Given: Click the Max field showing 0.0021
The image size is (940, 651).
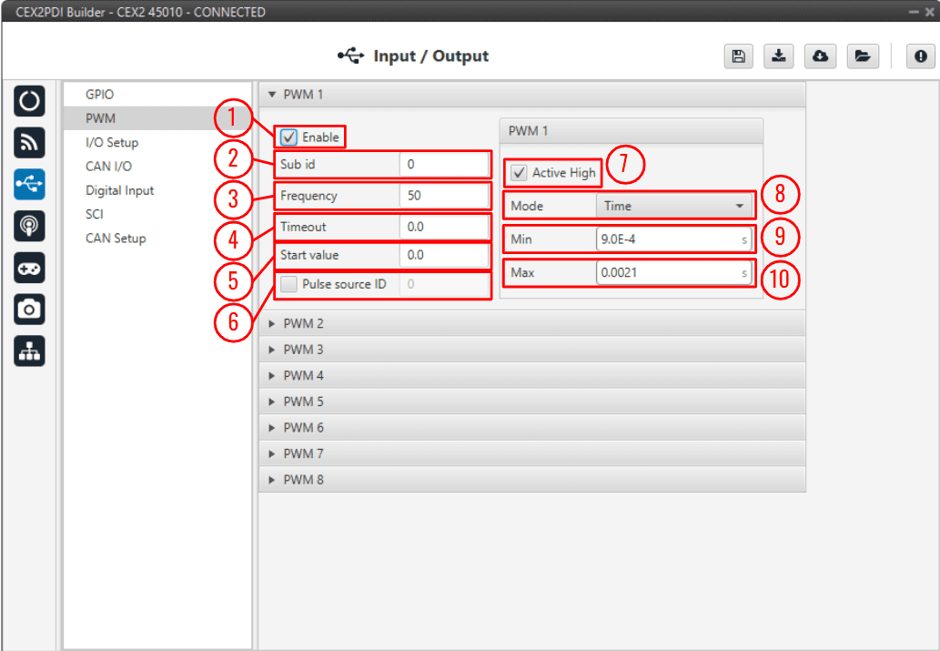Looking at the screenshot, I should pos(673,273).
